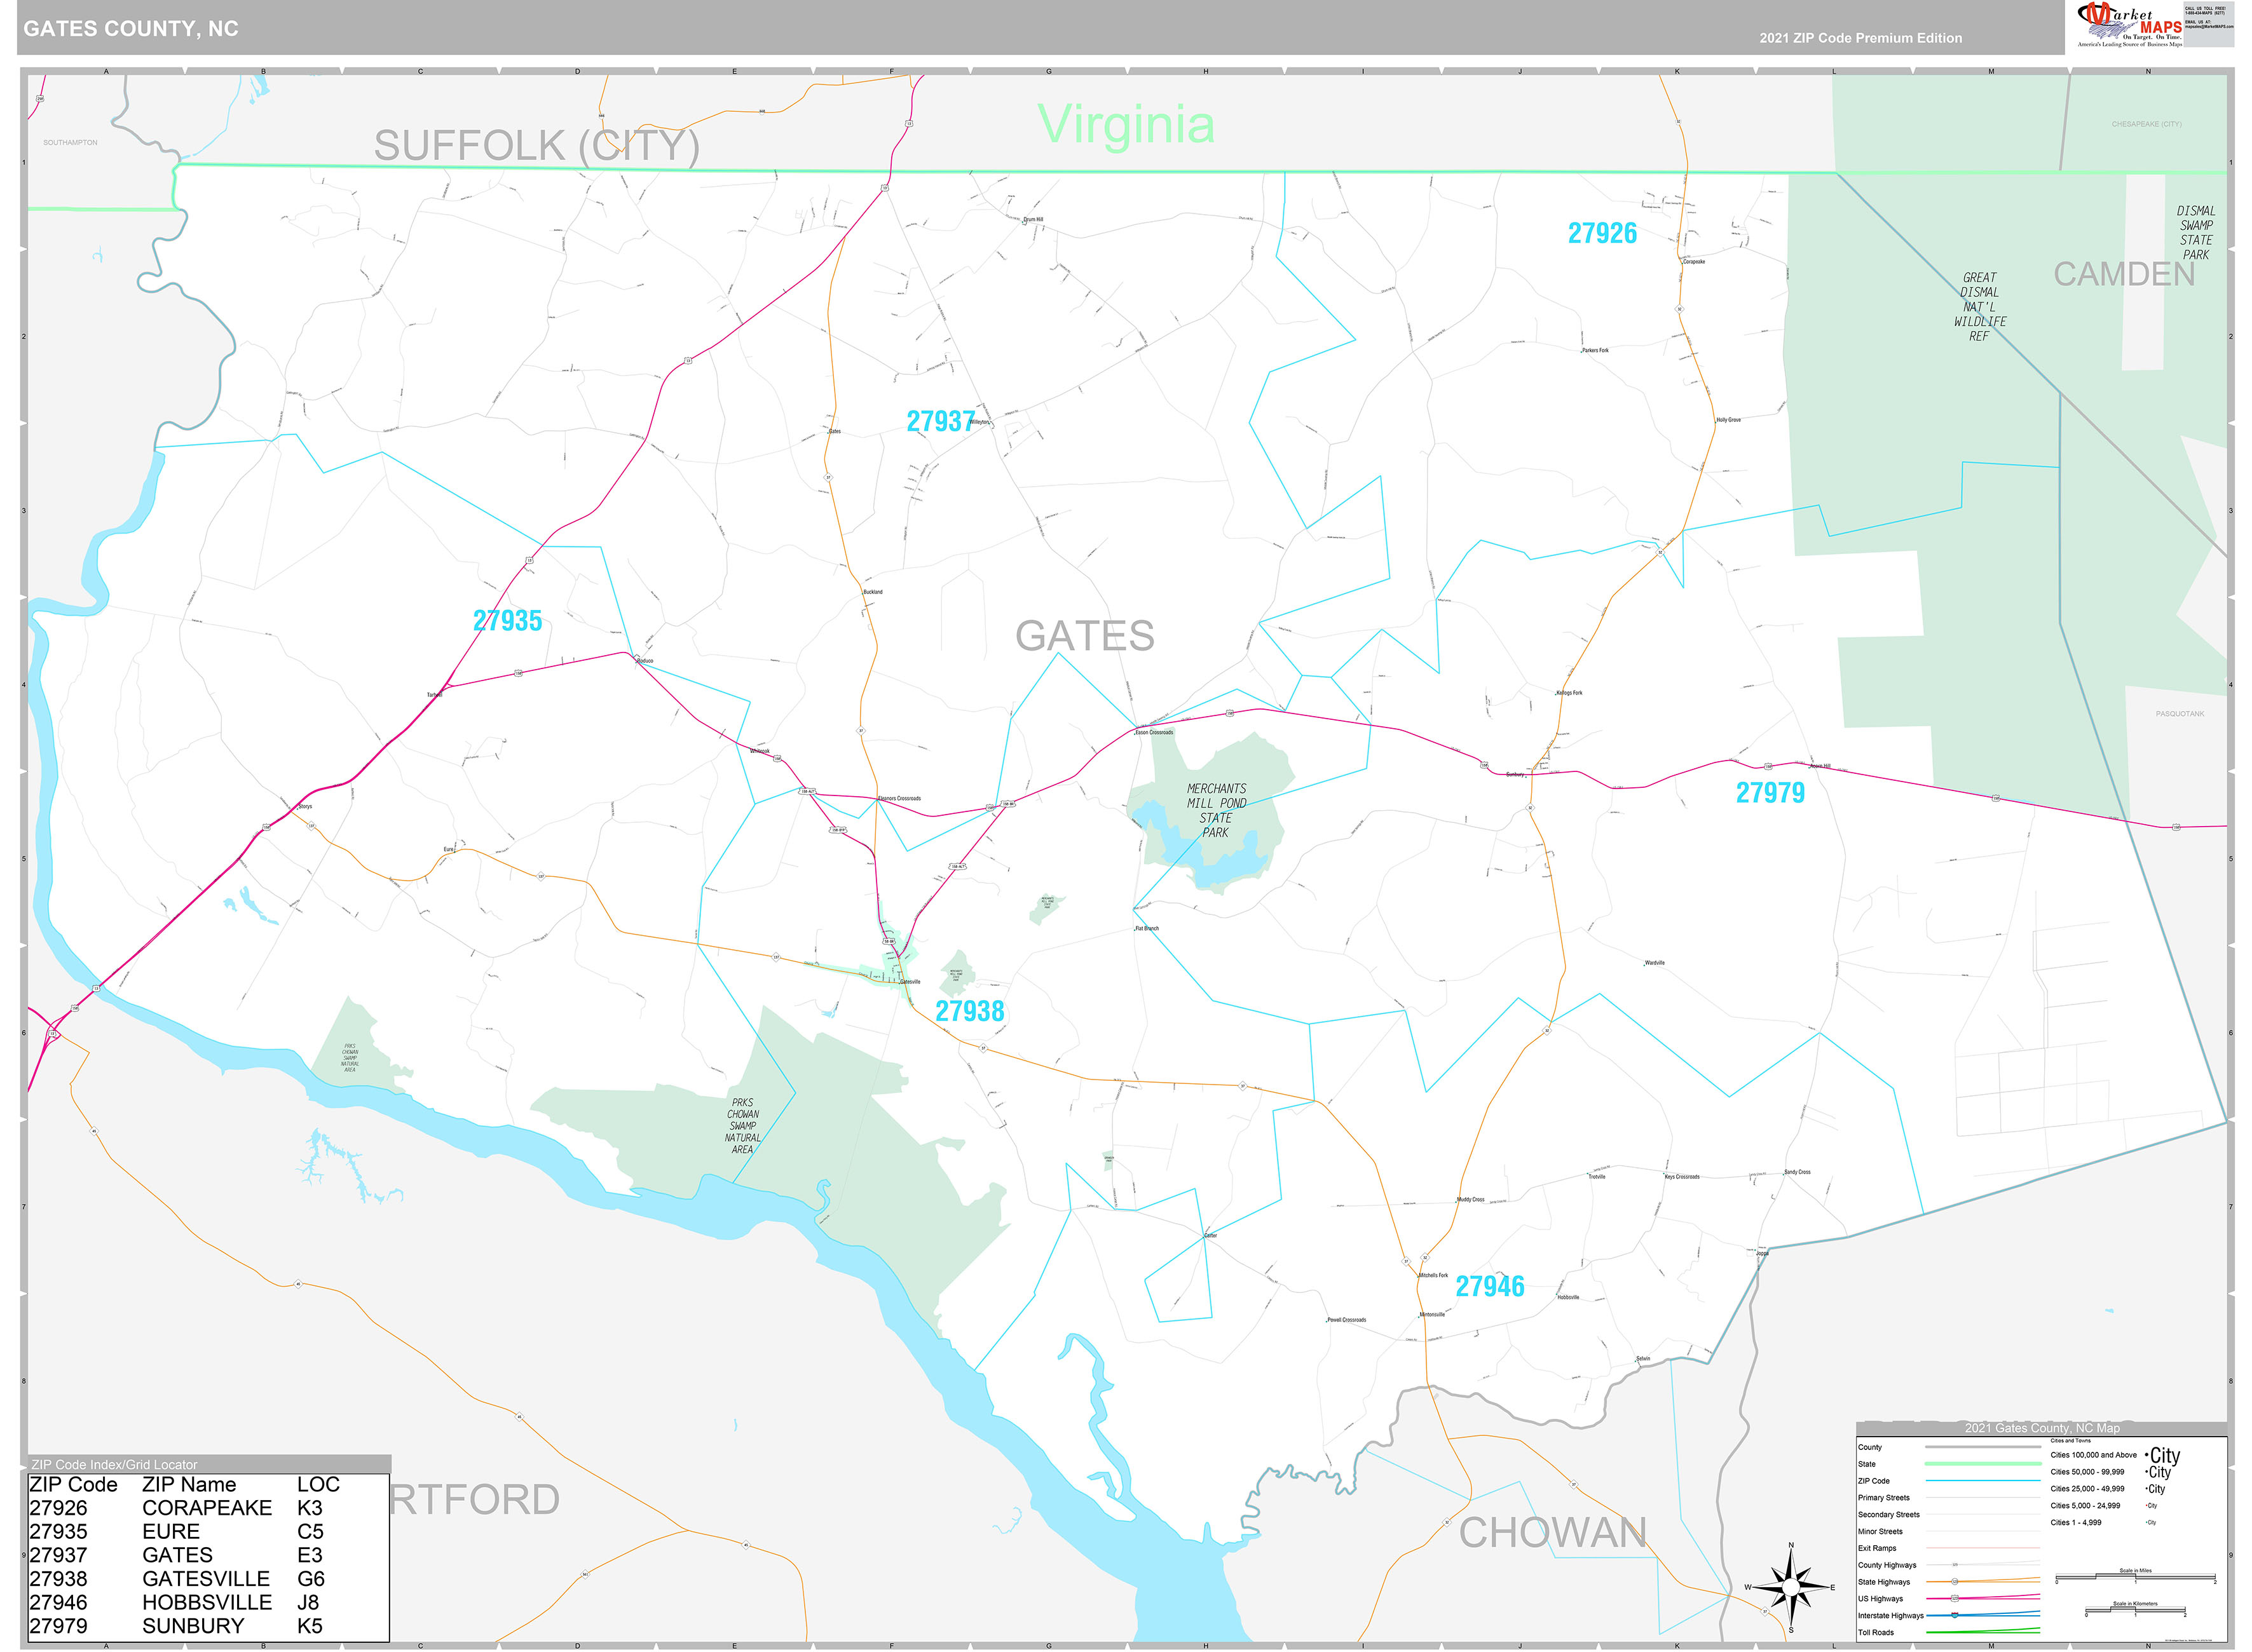Click the toll-free phone number 1-888-434-MAPS
Screen dimensions: 2252x1652
click(x=2206, y=13)
